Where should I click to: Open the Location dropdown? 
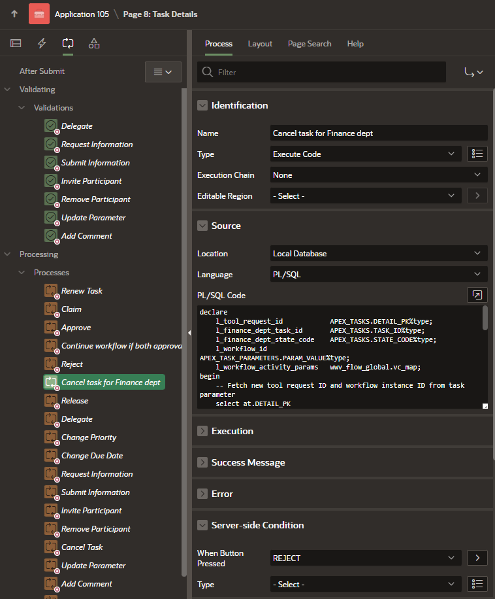(379, 253)
